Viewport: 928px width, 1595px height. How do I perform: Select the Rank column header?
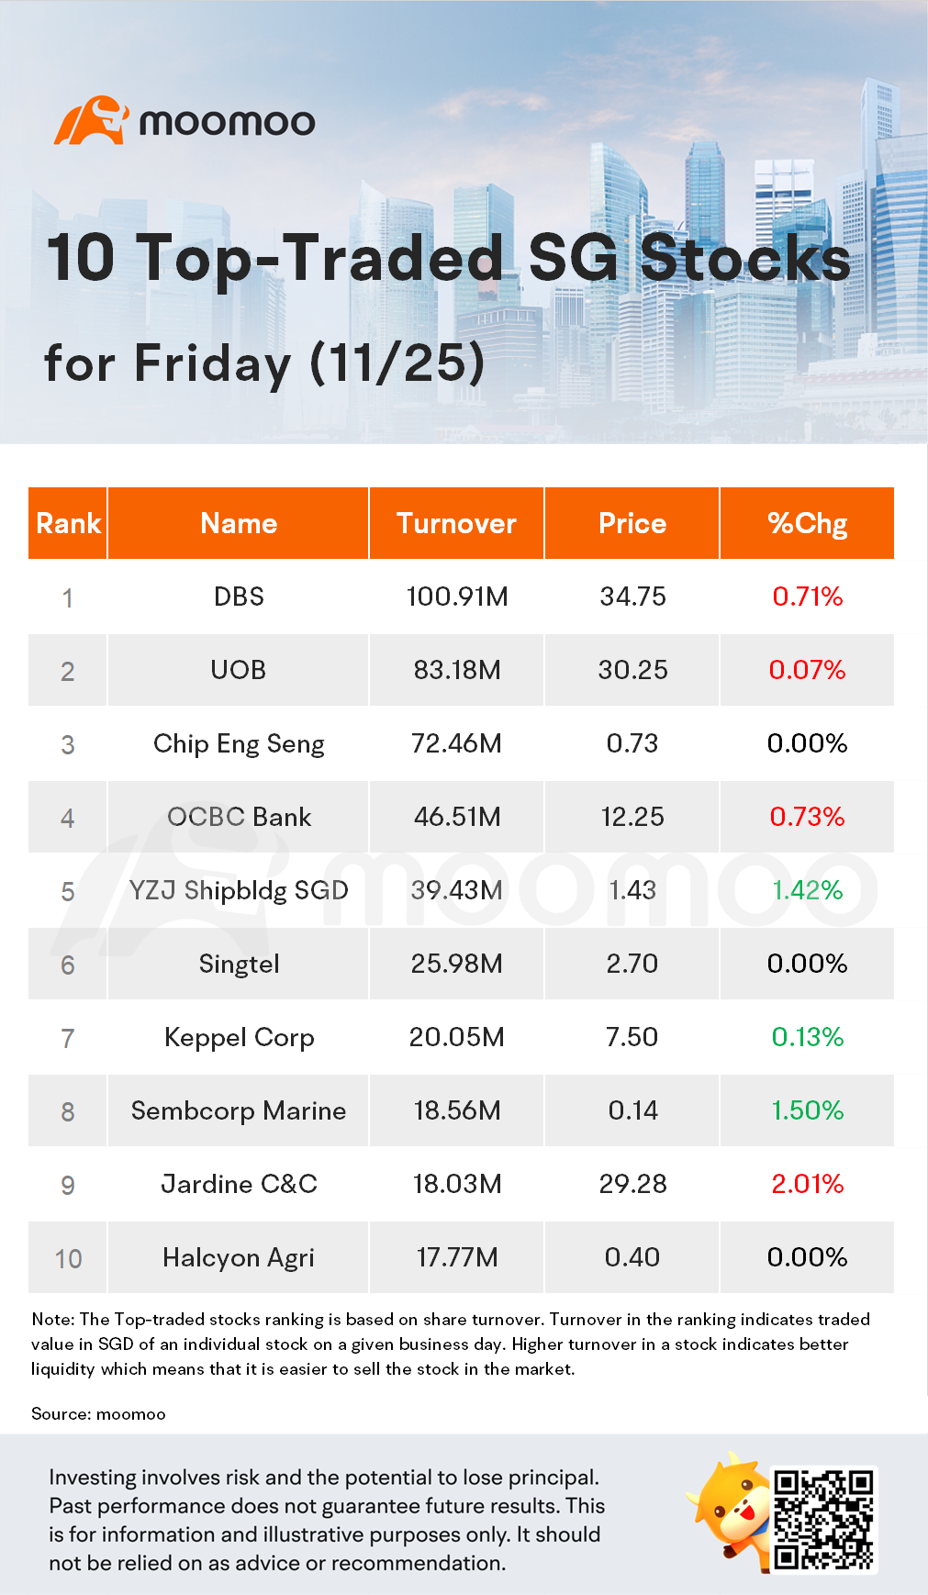pos(68,523)
